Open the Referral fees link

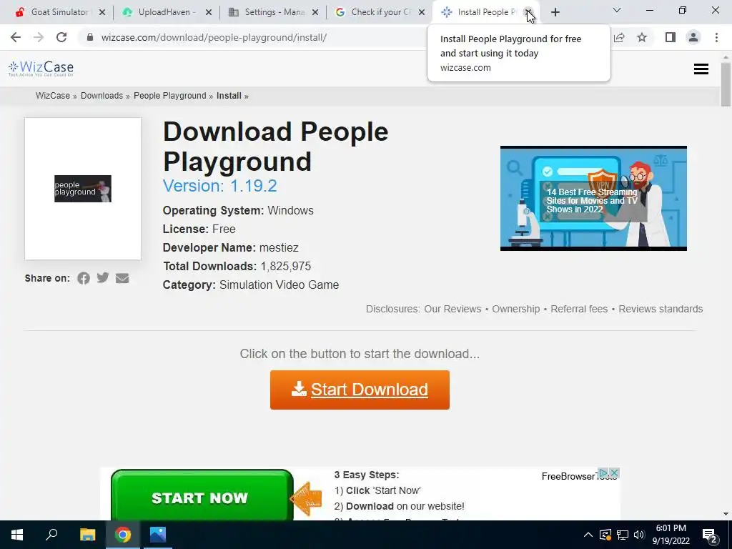point(579,309)
